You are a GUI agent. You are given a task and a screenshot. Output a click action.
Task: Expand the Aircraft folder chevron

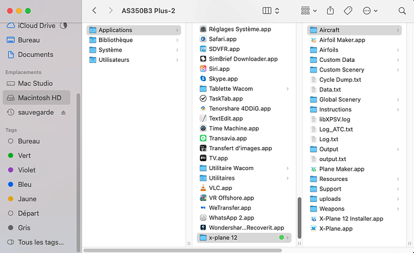(x=398, y=30)
